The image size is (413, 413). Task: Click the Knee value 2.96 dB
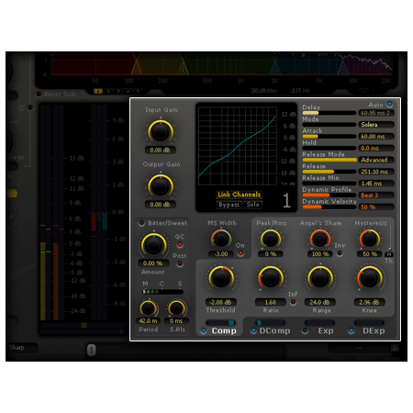pyautogui.click(x=369, y=302)
